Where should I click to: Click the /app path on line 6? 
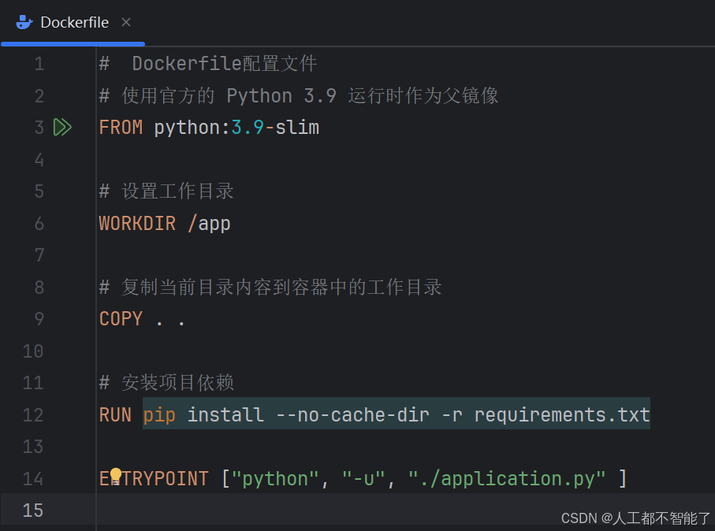pos(210,223)
